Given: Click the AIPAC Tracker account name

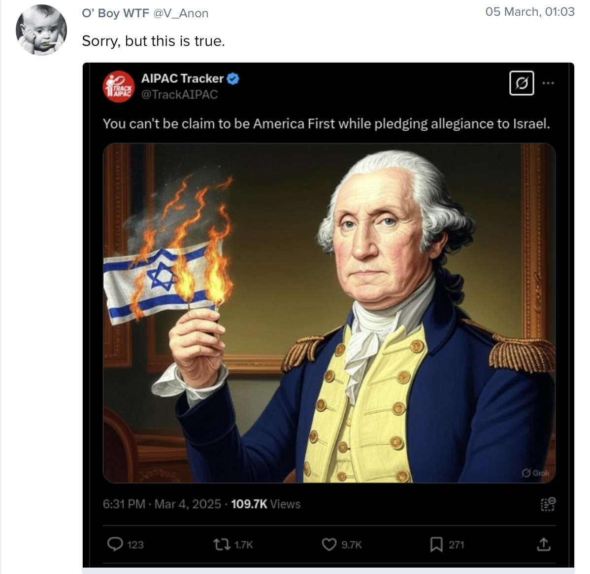Looking at the screenshot, I should click(183, 78).
